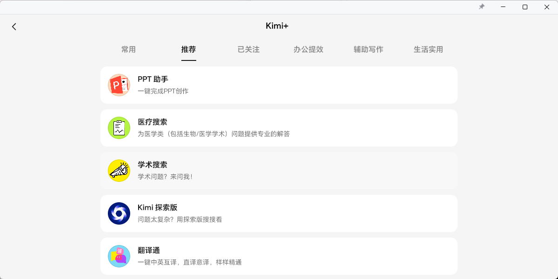View the 生活实用 tab

(428, 49)
